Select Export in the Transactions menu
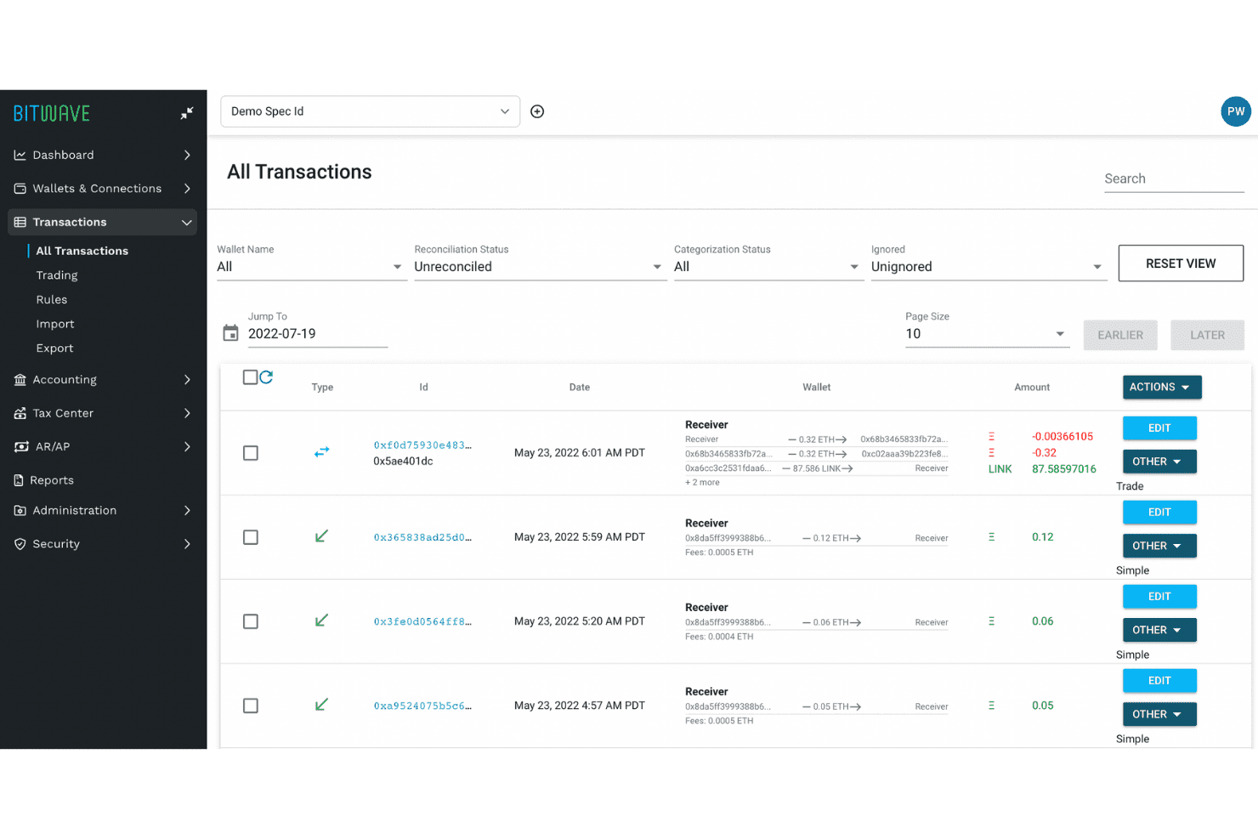 (x=54, y=349)
